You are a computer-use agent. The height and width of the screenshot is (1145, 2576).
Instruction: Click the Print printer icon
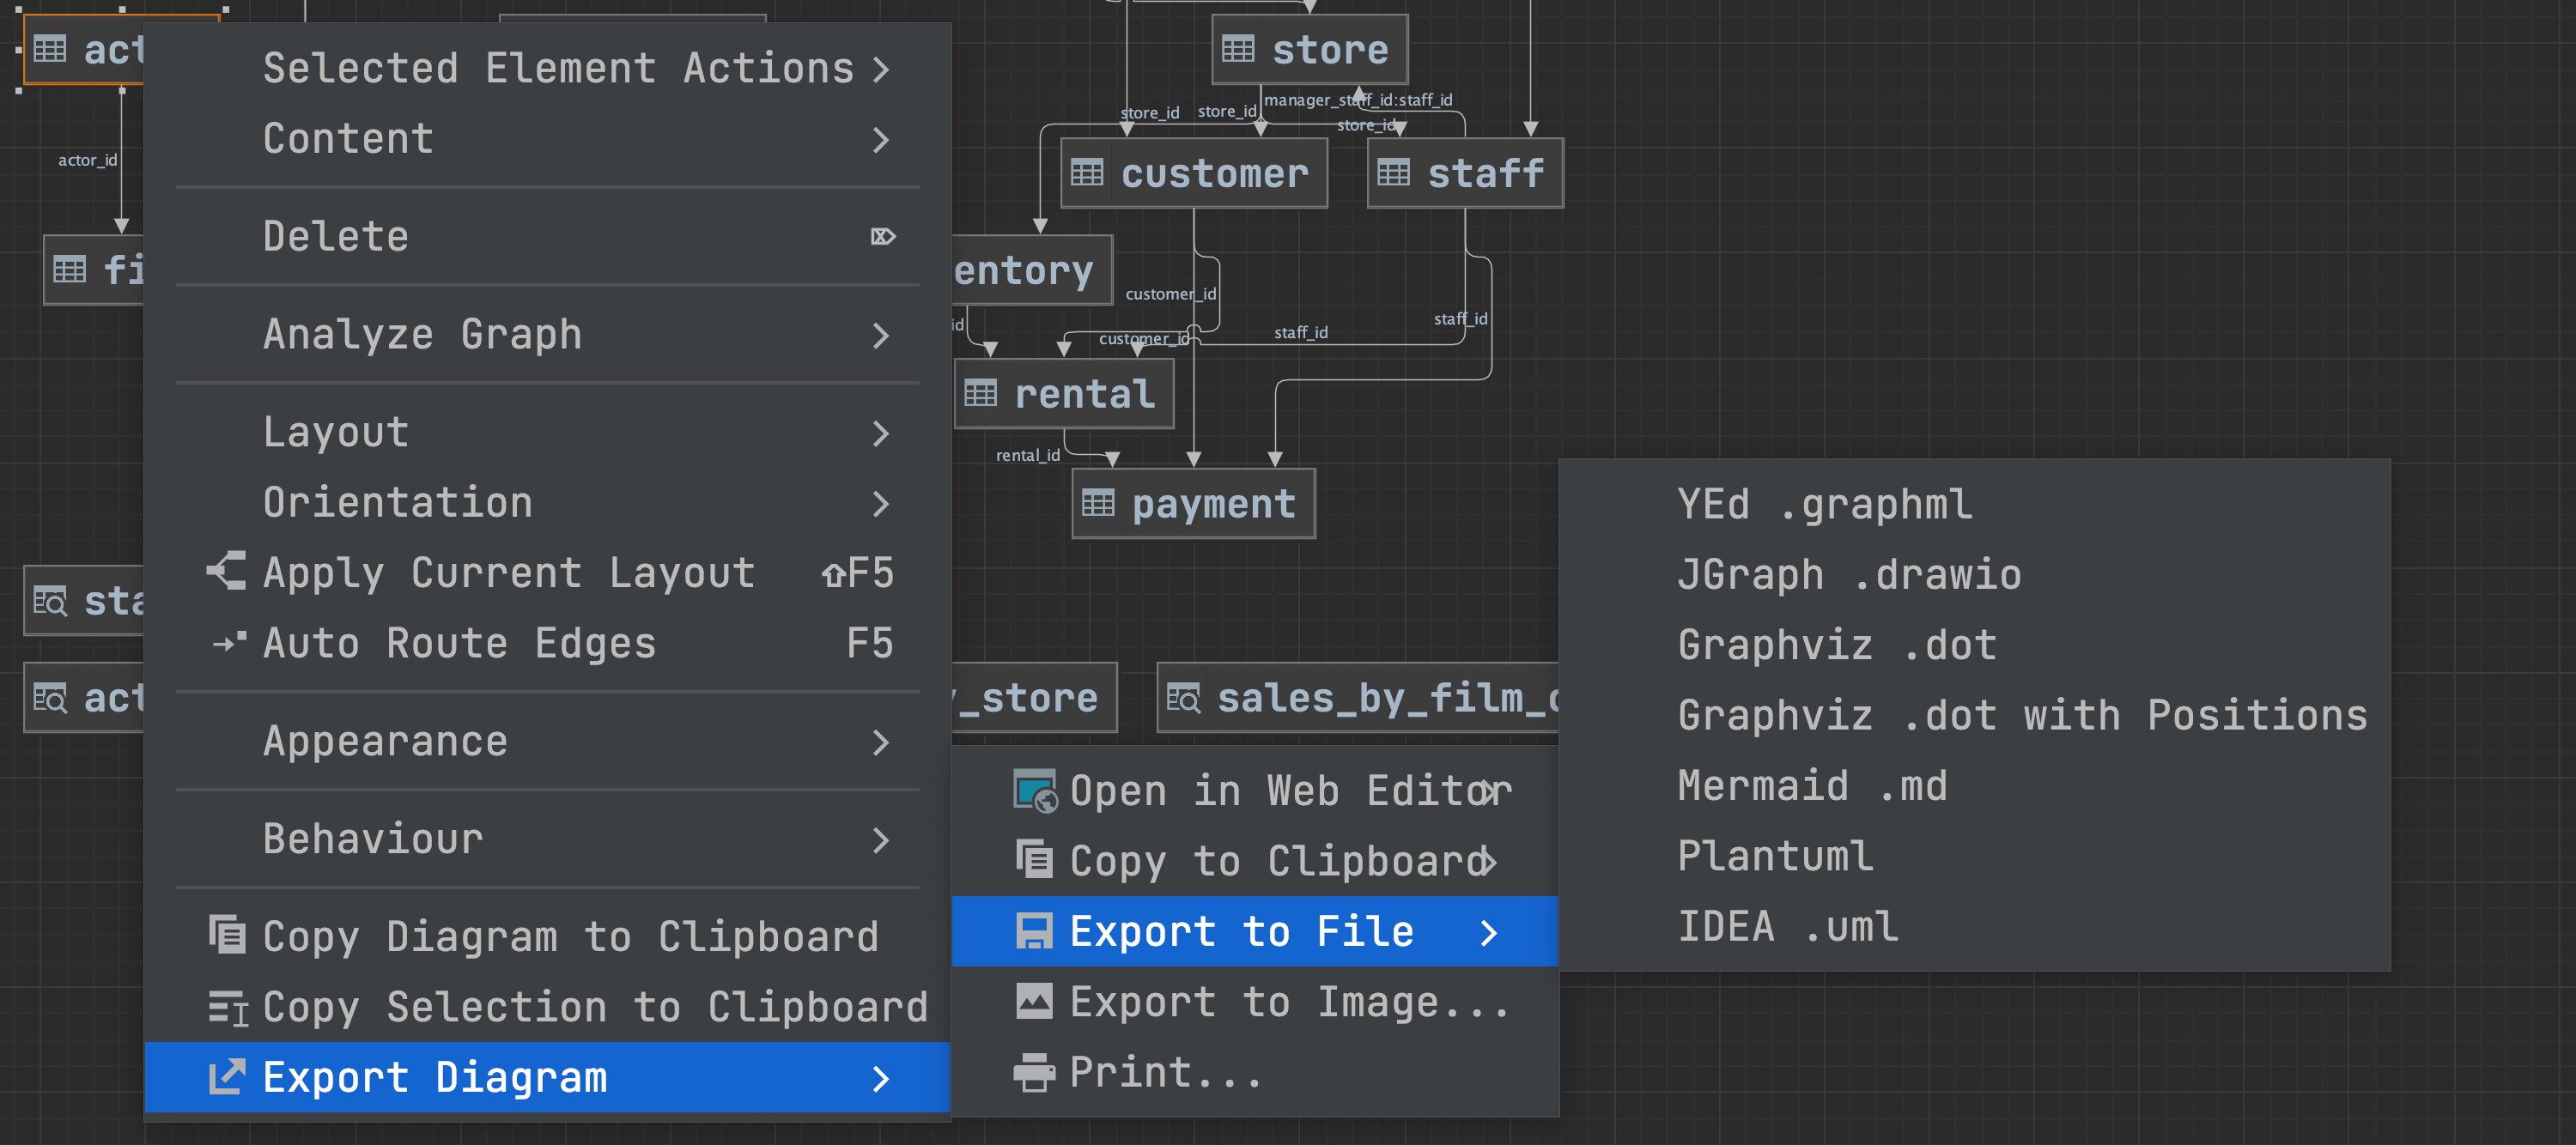(1034, 1072)
